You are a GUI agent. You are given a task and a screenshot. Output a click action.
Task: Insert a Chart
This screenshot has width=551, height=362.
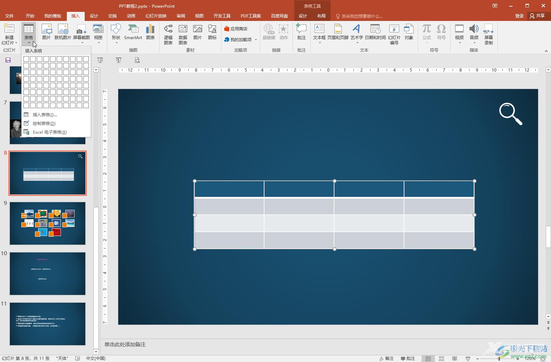(150, 32)
